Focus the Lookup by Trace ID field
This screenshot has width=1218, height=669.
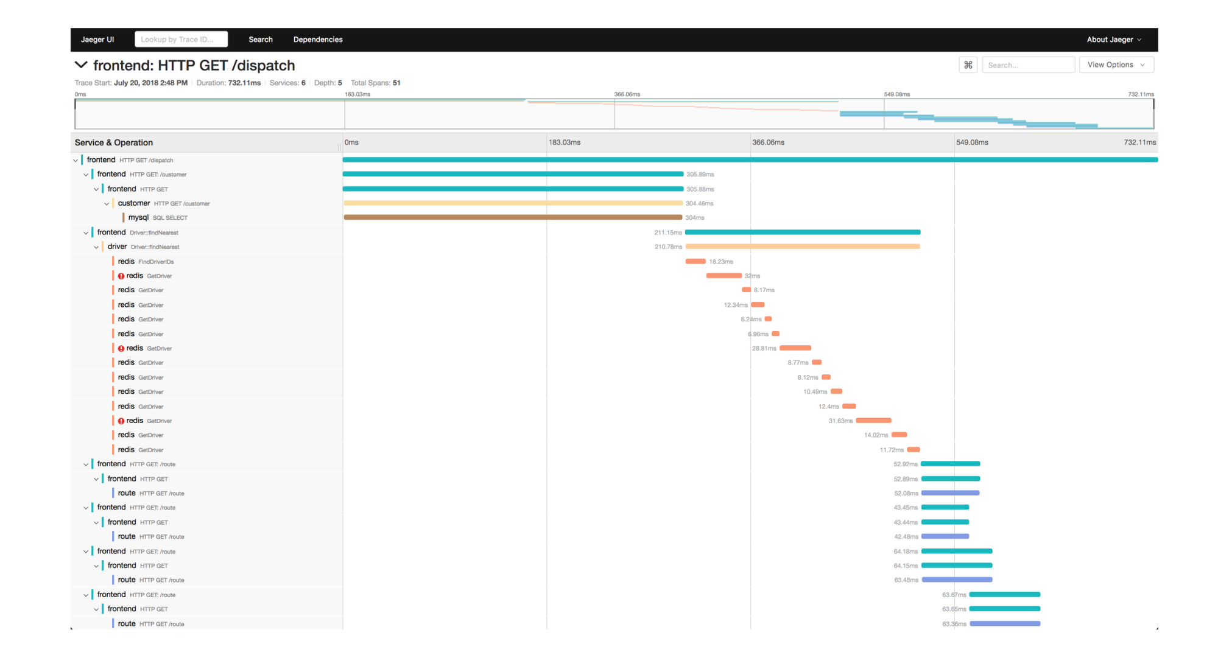(181, 40)
